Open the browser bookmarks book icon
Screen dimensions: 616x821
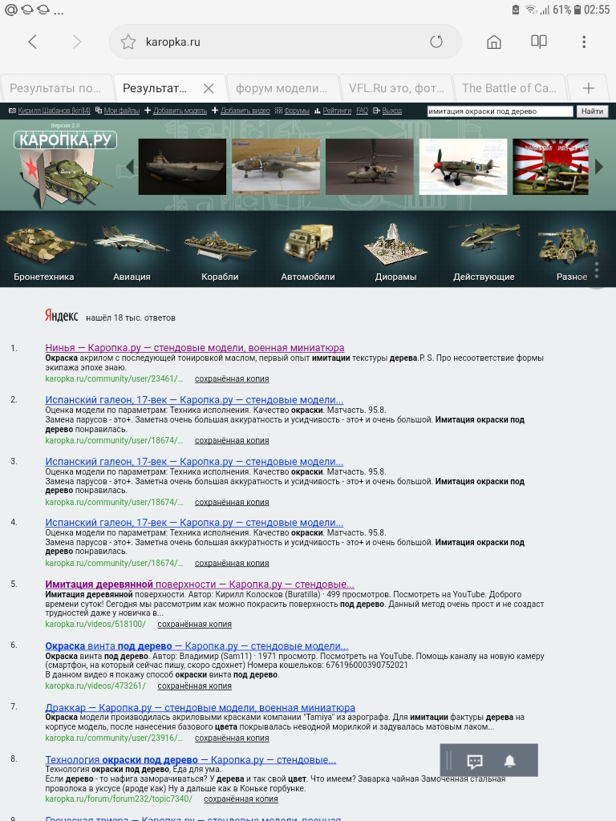539,42
